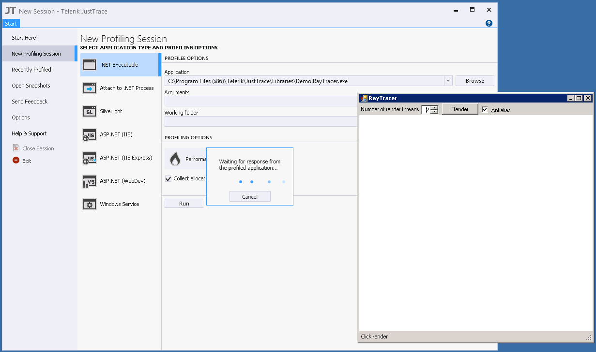Click the Working folder input field
The width and height of the screenshot is (596, 352).
pyautogui.click(x=261, y=121)
